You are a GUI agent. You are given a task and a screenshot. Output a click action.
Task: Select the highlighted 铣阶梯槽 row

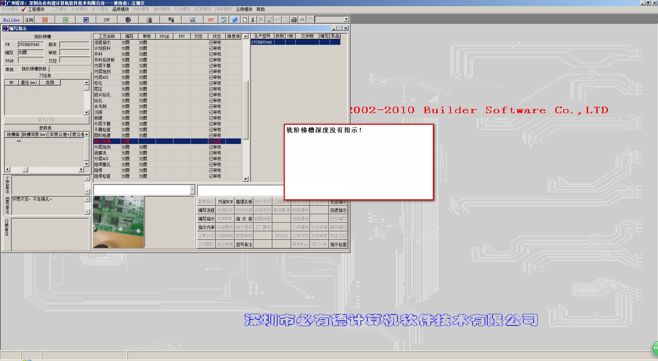(167, 141)
